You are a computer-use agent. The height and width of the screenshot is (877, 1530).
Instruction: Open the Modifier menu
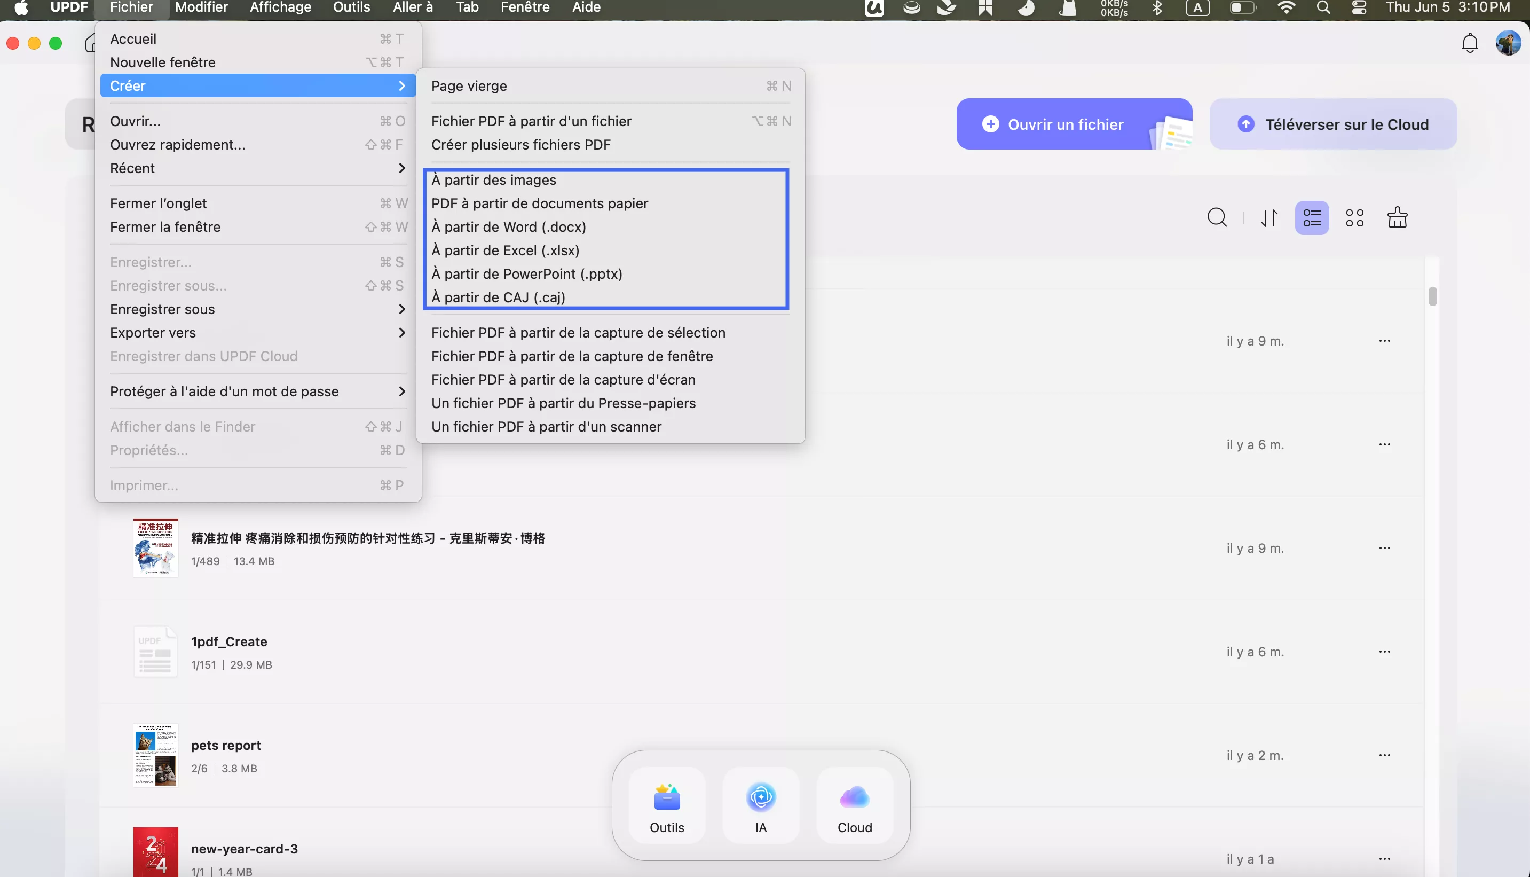coord(201,8)
